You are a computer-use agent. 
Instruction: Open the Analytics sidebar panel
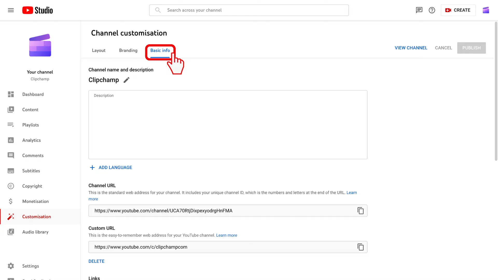(x=31, y=140)
